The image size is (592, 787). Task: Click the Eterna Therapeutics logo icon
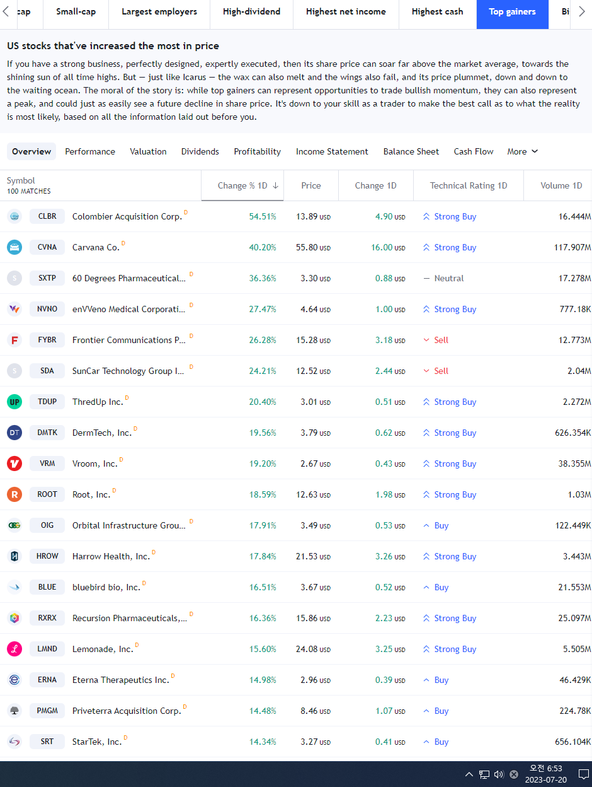pyautogui.click(x=14, y=680)
